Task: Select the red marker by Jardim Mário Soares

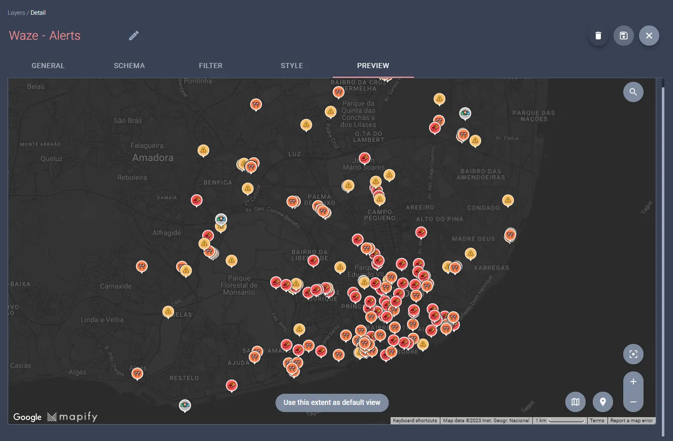Action: [365, 158]
